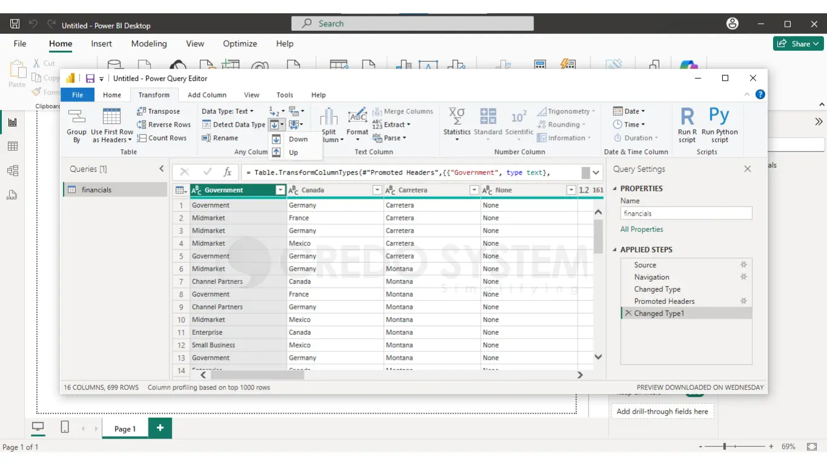
Task: Click Count Rows in the ribbon
Action: (162, 138)
